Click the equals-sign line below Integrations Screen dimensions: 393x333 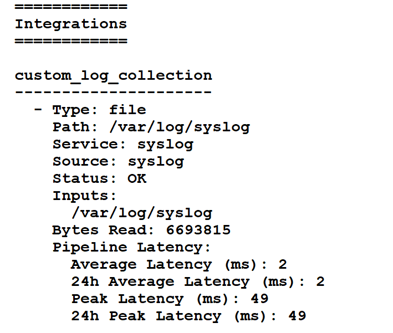[70, 41]
